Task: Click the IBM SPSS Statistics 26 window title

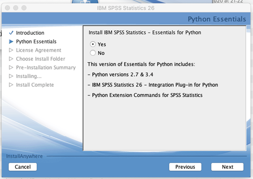Action: pyautogui.click(x=125, y=8)
